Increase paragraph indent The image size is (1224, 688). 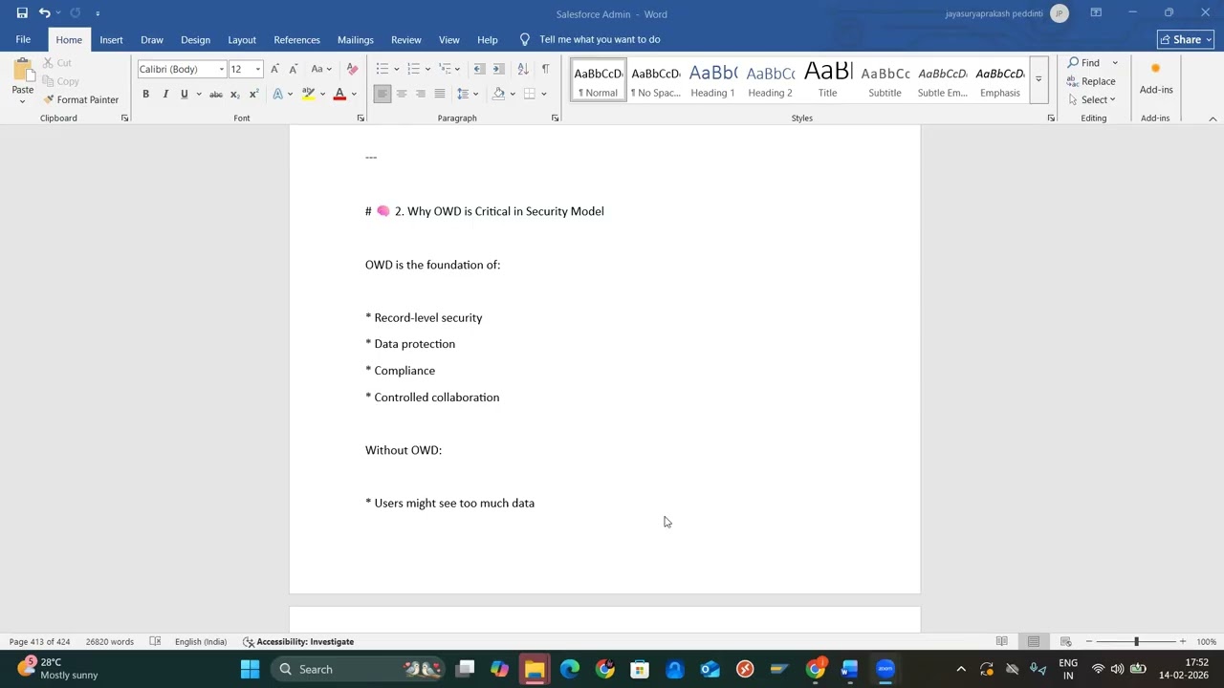coord(499,69)
